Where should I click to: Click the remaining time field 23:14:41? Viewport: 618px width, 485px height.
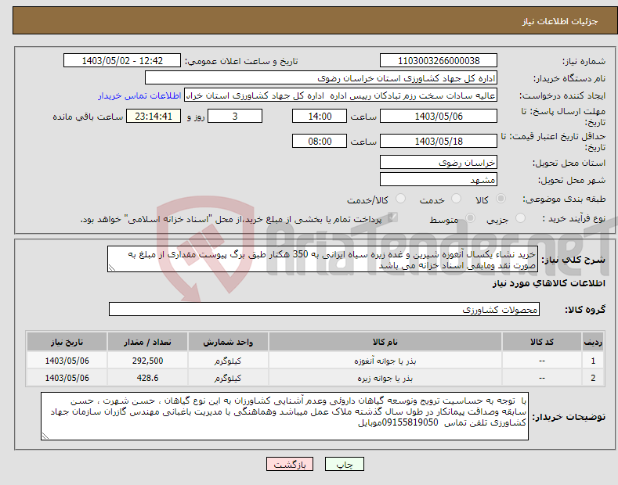coord(154,116)
